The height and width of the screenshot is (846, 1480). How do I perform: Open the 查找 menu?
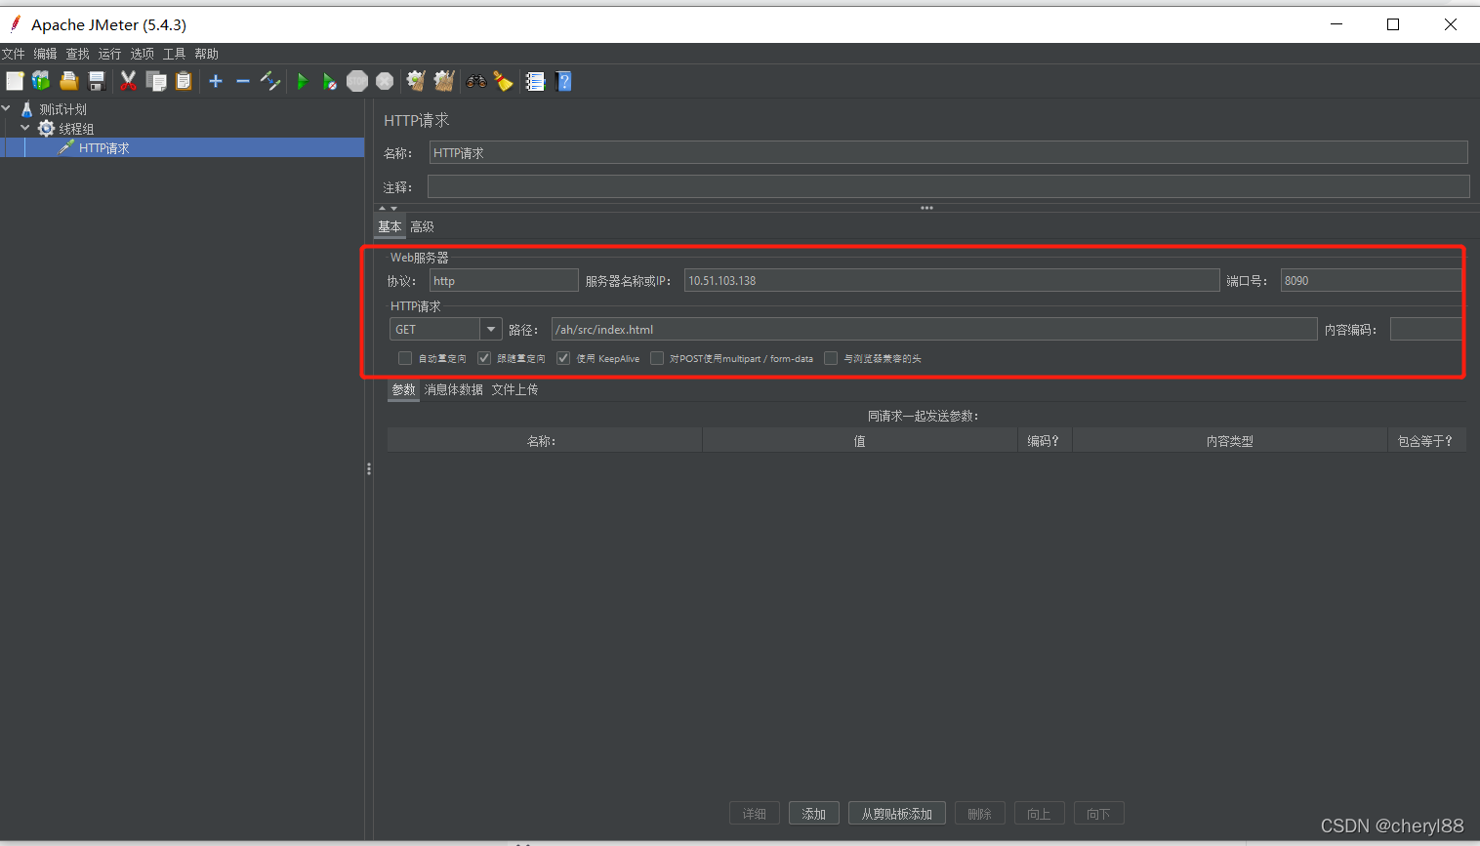78,54
